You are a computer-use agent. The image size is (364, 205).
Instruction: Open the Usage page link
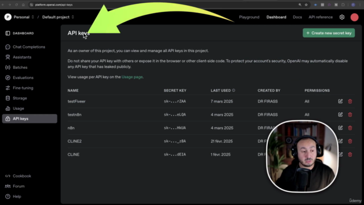(132, 77)
